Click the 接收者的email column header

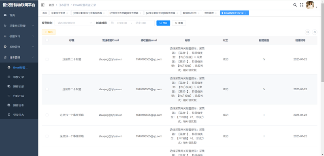pyautogui.click(x=149, y=40)
